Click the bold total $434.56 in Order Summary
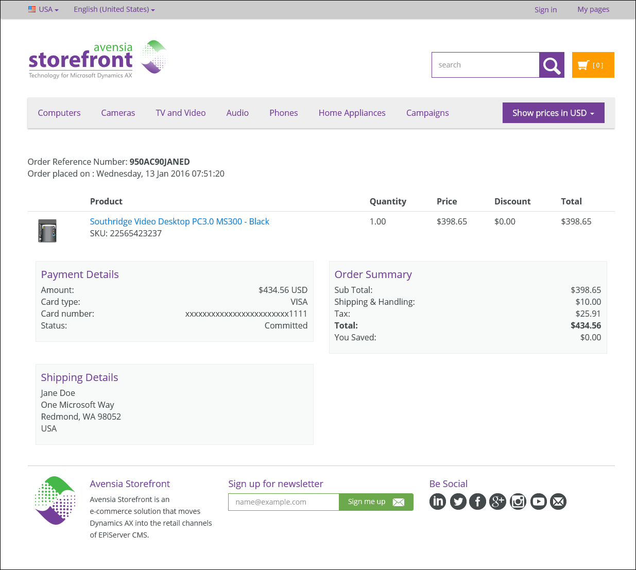Screen dimensions: 636x570 586,325
